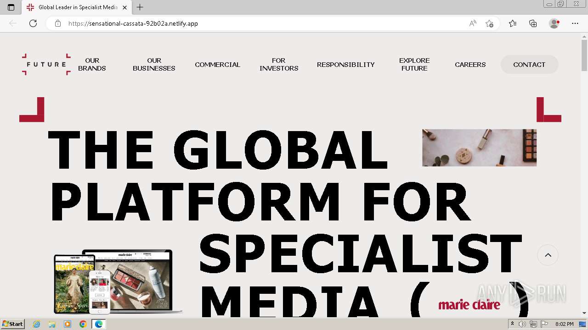Close the Global Leader in Specialist Media tab

124,7
